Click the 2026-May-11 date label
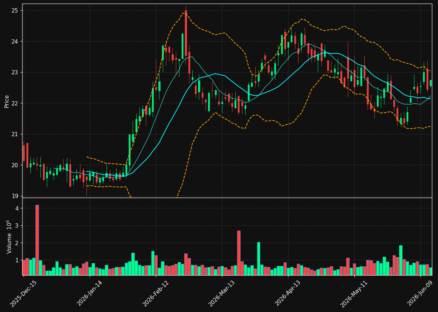 354,293
